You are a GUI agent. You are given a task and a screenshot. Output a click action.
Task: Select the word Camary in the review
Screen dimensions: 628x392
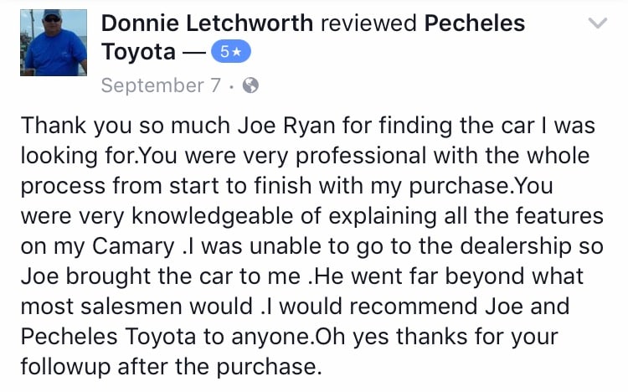click(x=133, y=246)
